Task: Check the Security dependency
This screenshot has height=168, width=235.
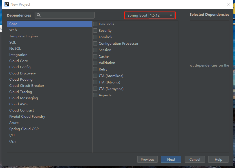Action: click(95, 31)
